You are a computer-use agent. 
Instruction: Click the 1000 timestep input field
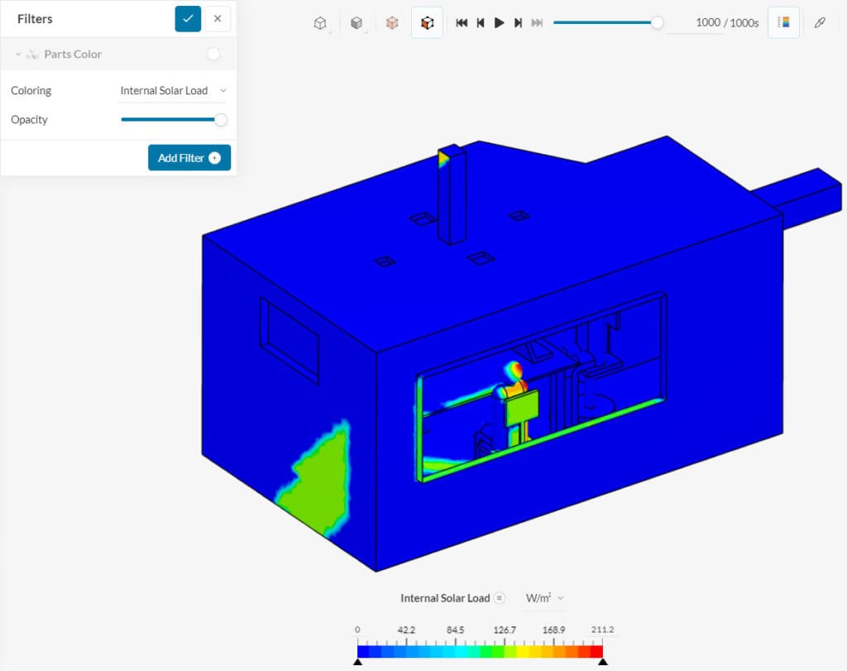click(x=708, y=22)
